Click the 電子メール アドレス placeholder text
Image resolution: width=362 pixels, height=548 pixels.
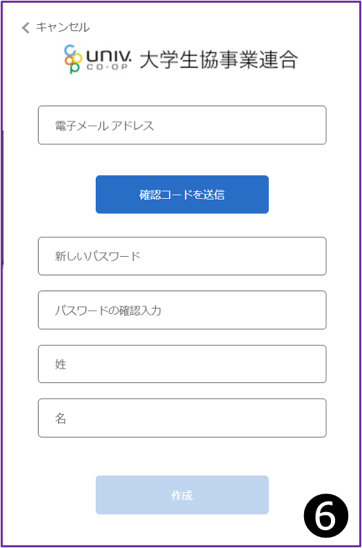(x=104, y=126)
